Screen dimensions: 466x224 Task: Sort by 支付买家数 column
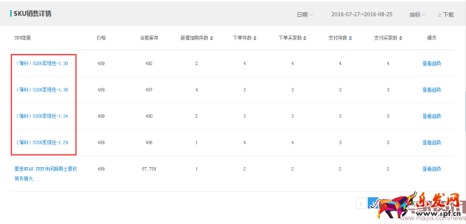point(388,38)
